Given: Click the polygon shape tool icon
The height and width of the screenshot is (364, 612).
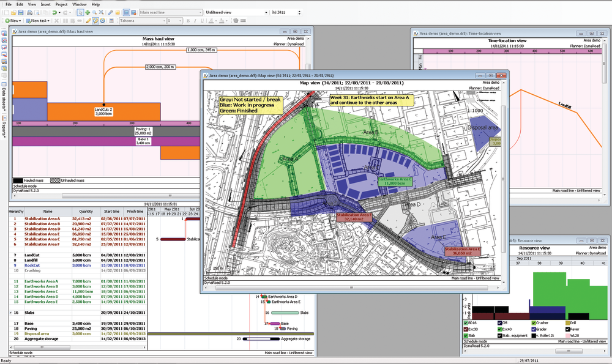Looking at the screenshot, I should tap(236, 21).
